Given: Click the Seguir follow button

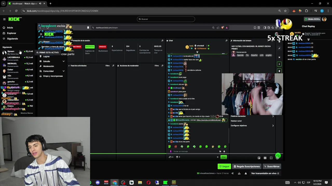Looking at the screenshot, I should point(224,167).
